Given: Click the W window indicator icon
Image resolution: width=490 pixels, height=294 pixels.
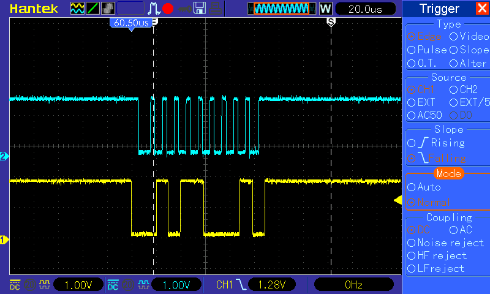Looking at the screenshot, I should click(x=325, y=9).
